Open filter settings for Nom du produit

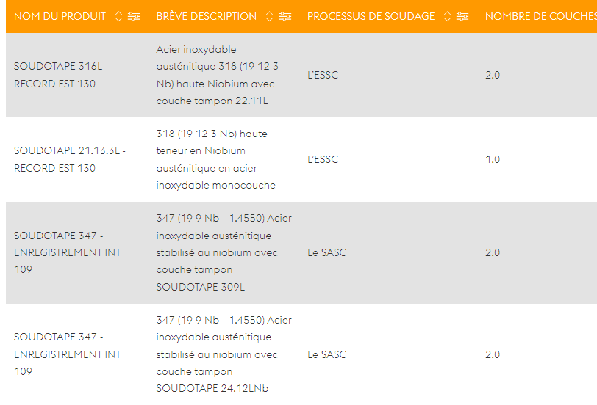click(x=134, y=16)
